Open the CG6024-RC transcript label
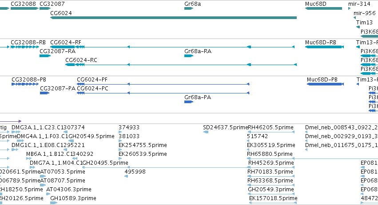Screen dimensions: 378x205 (81, 60)
